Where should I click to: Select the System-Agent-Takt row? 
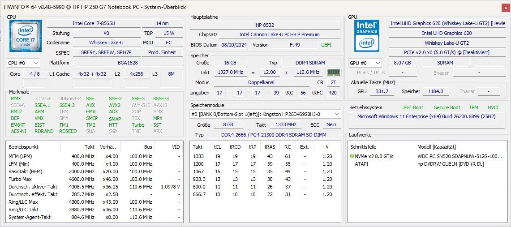94,217
